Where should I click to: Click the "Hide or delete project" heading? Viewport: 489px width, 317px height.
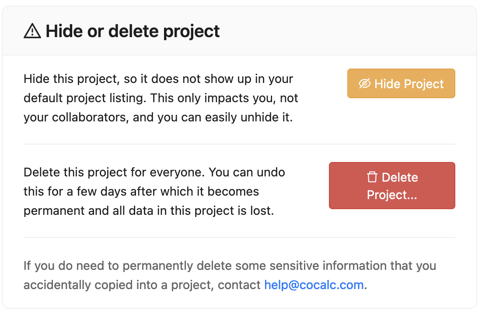tap(133, 31)
